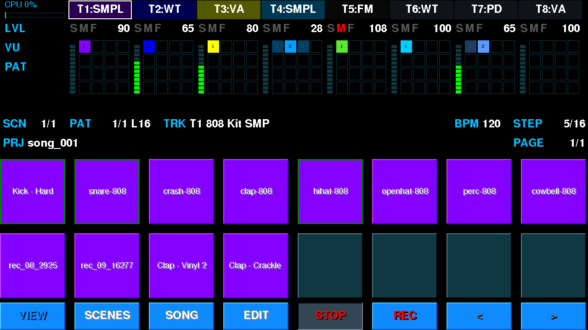Select pattern cell 2 on track T4
Image resolution: width=588 pixels, height=330 pixels.
[290, 46]
